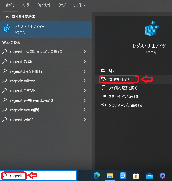The height and width of the screenshot is (181, 172).
Task: Click the shield icon next to 管理者として実行
Action: pyautogui.click(x=103, y=79)
